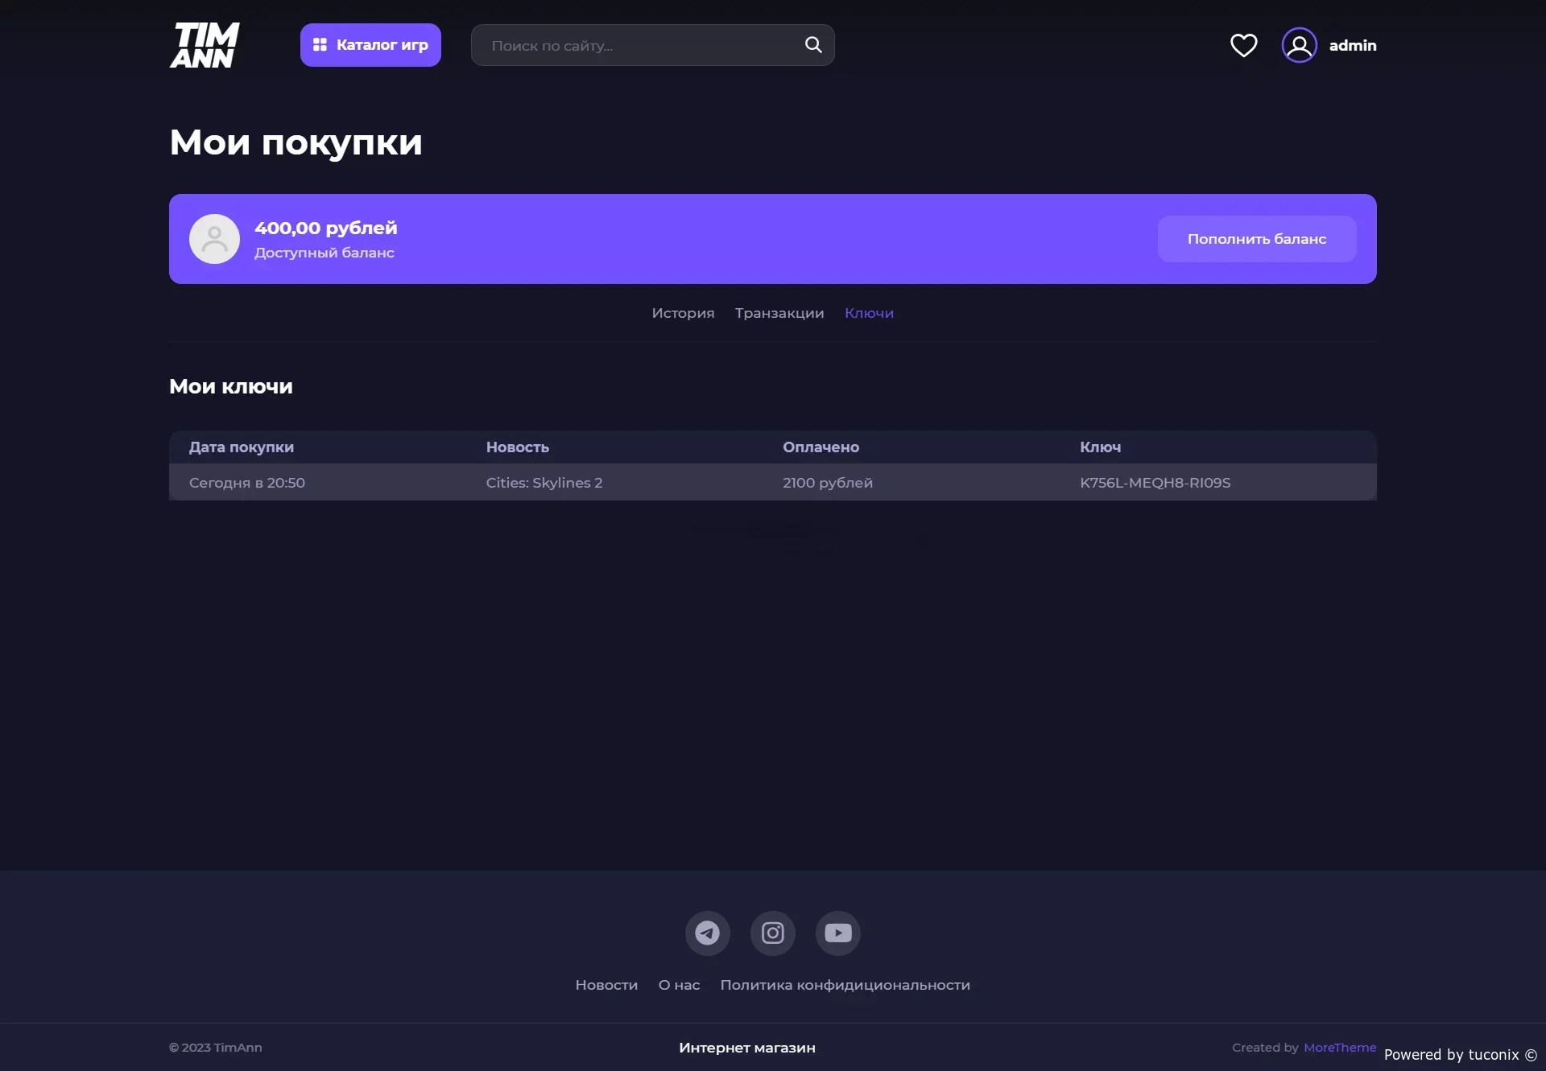
Task: Switch to the Транзакции tab
Action: (779, 313)
